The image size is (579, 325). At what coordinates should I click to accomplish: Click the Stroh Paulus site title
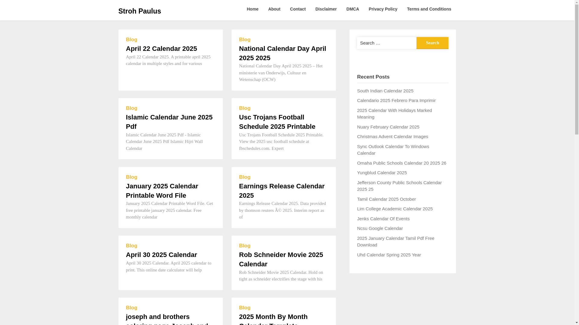click(x=139, y=11)
